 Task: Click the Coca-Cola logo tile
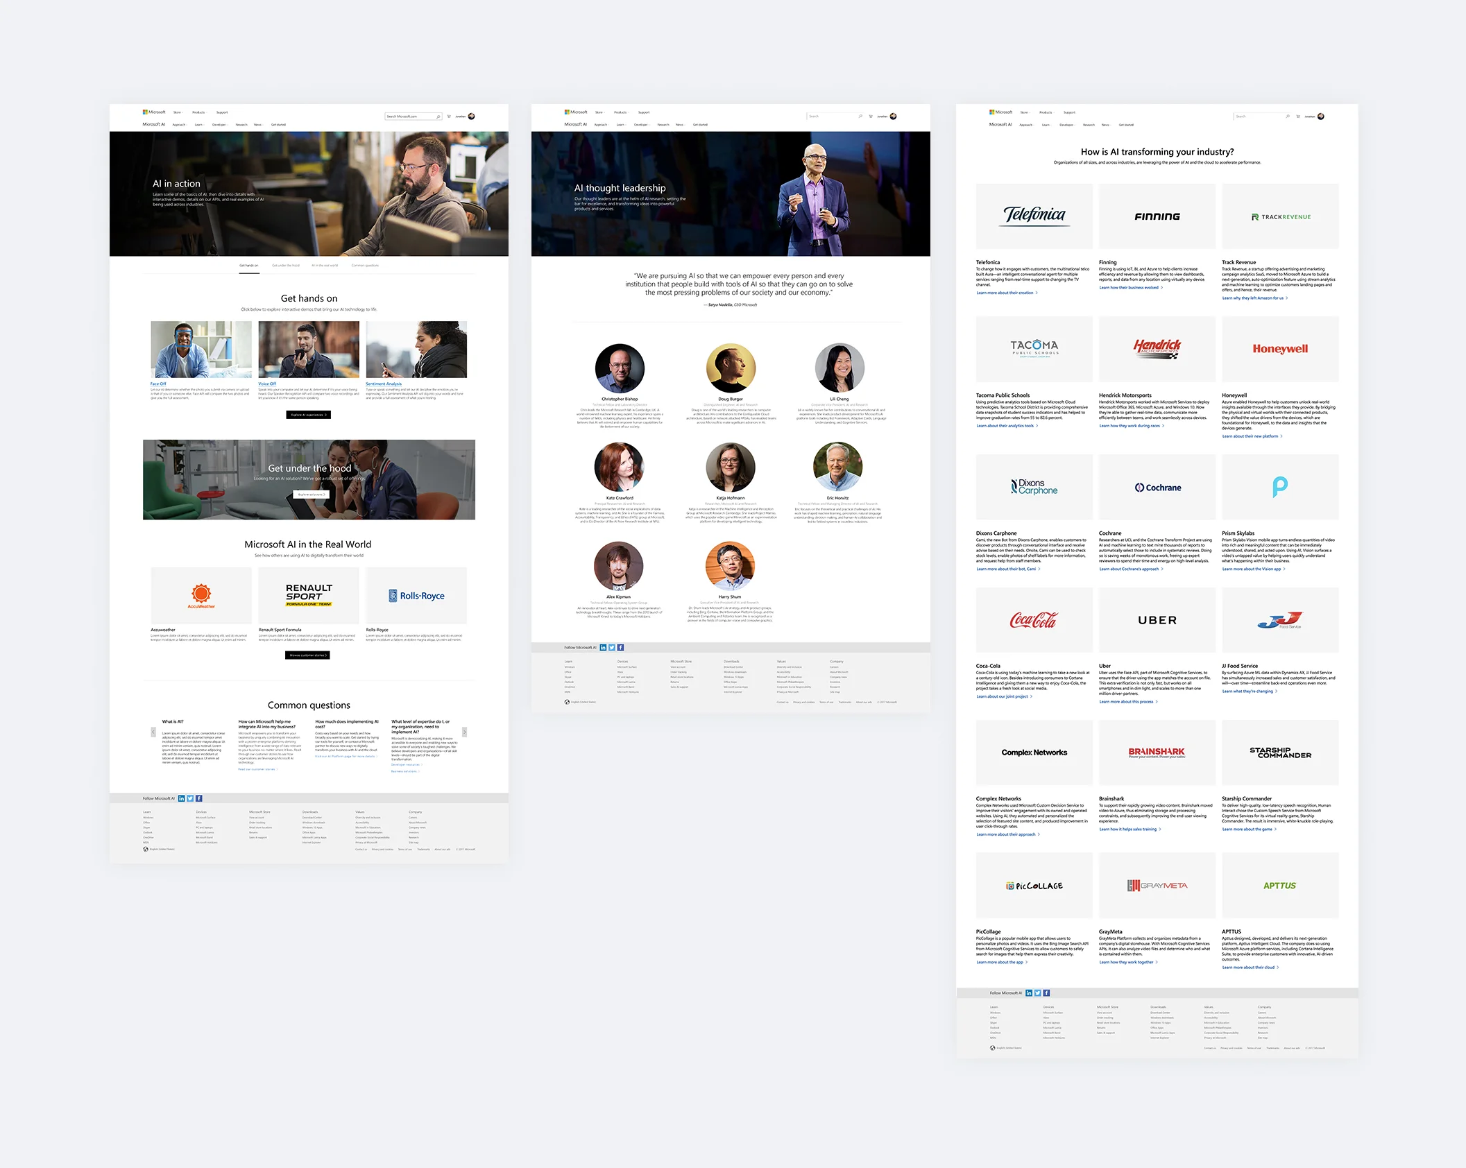pos(1034,620)
